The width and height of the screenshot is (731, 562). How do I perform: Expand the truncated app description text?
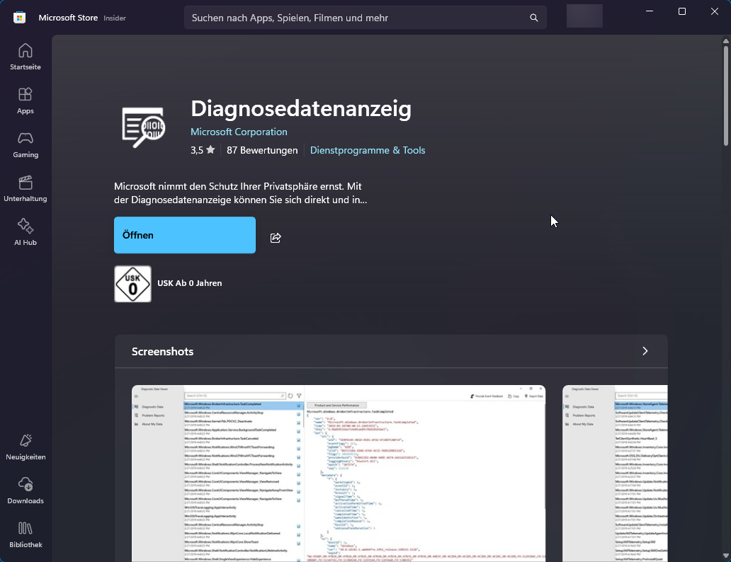point(241,193)
